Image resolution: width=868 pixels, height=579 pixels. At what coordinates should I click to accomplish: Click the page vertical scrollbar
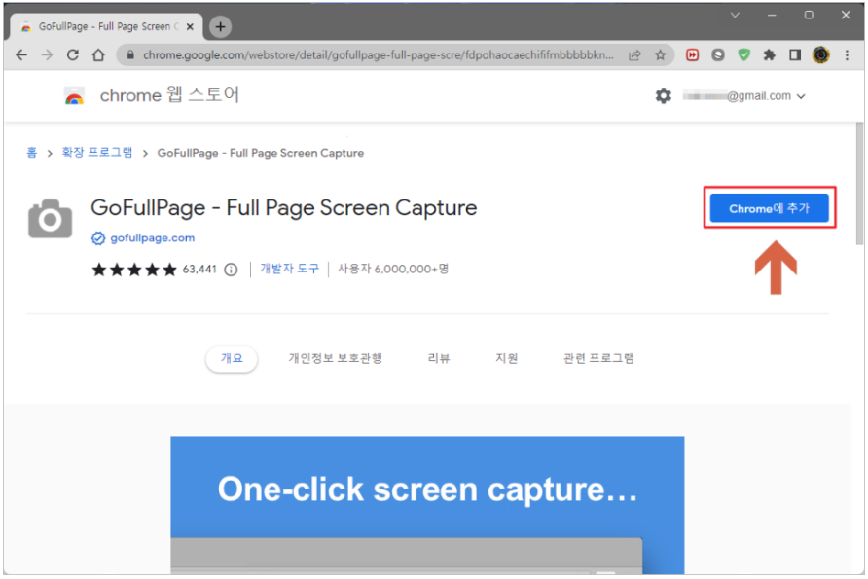[x=859, y=183]
